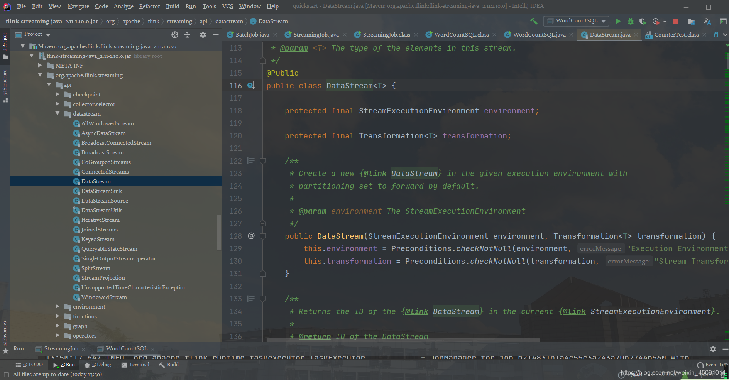Image resolution: width=729 pixels, height=380 pixels.
Task: Open Run Anything icon at toolbar end
Action: tap(723, 21)
